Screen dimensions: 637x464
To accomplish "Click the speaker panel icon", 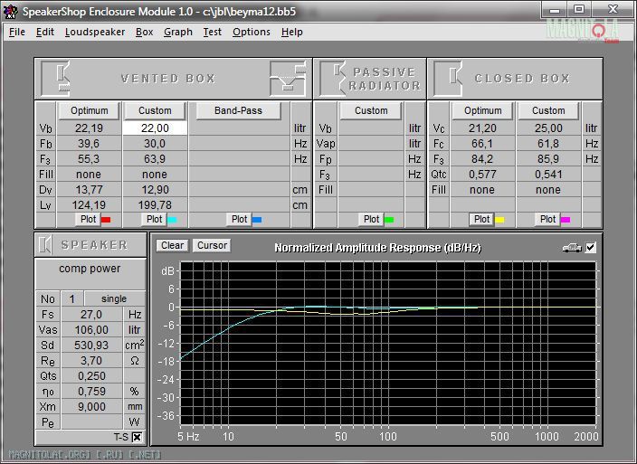I will click(x=45, y=245).
